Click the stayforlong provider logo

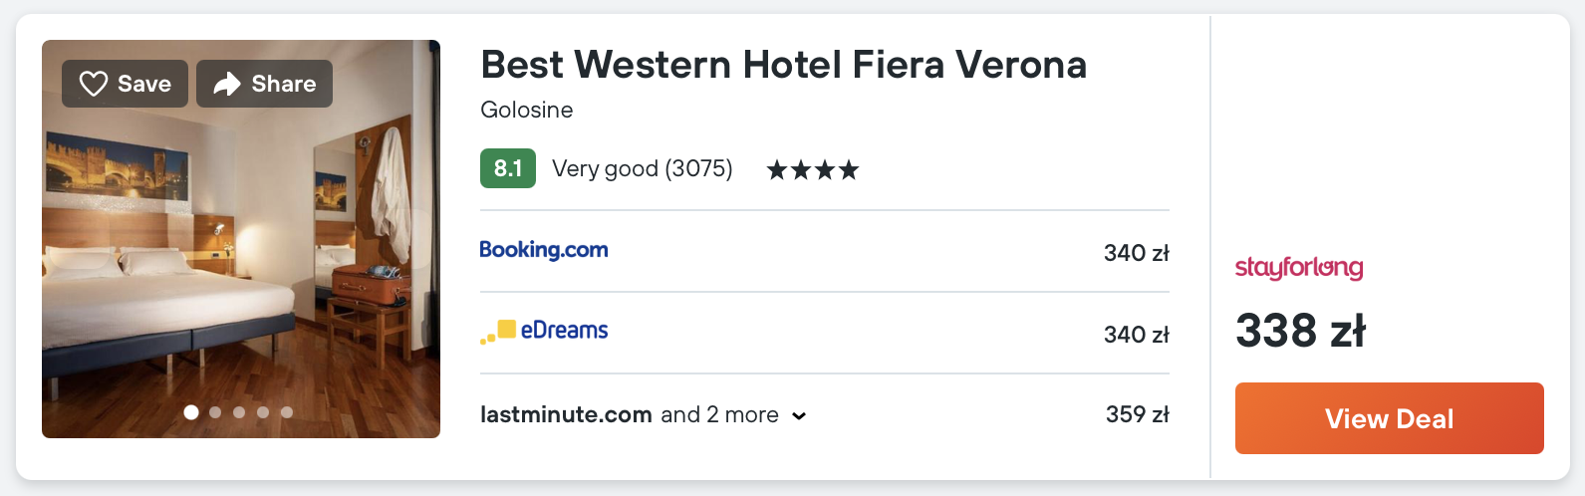point(1299,267)
